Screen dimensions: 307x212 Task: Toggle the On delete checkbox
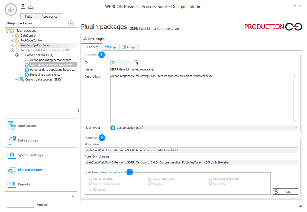(x=210, y=184)
